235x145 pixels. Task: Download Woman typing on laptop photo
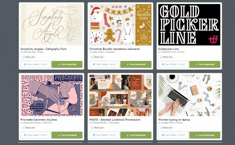point(205,135)
